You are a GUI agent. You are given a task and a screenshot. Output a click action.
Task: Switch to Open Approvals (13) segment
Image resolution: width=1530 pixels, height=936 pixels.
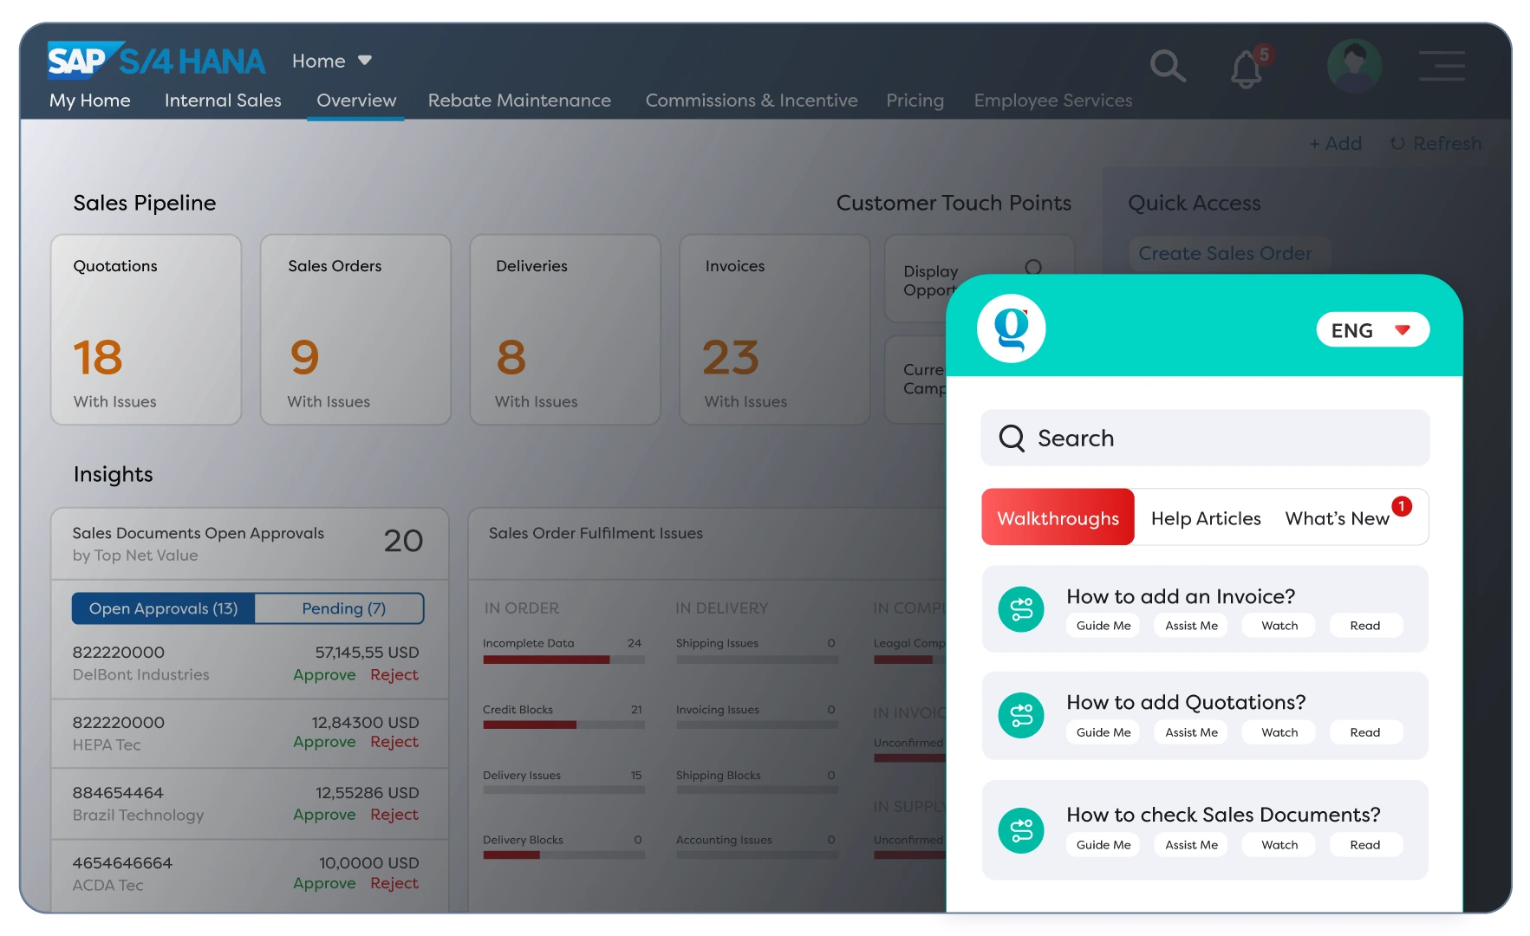click(x=164, y=608)
